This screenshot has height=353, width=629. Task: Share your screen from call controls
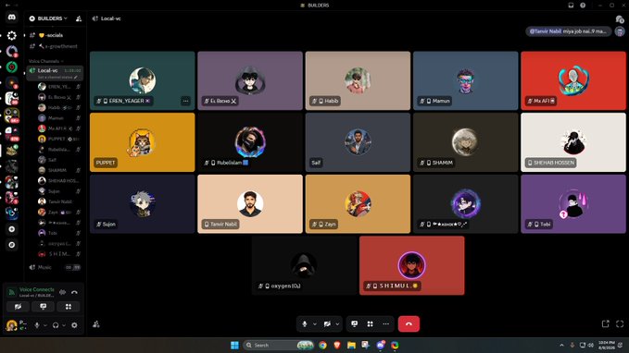355,323
